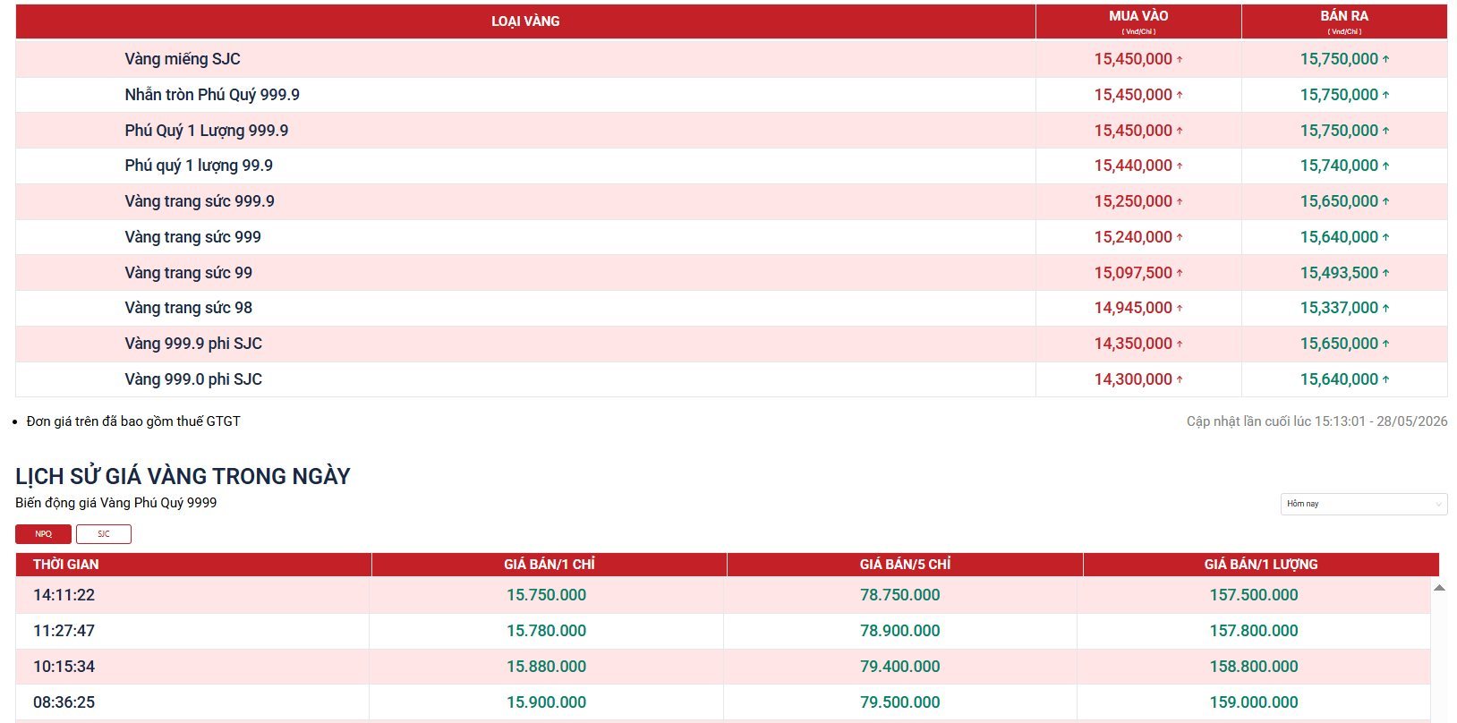This screenshot has width=1457, height=723.
Task: Select the 11:27:47 time entry
Action: click(64, 631)
